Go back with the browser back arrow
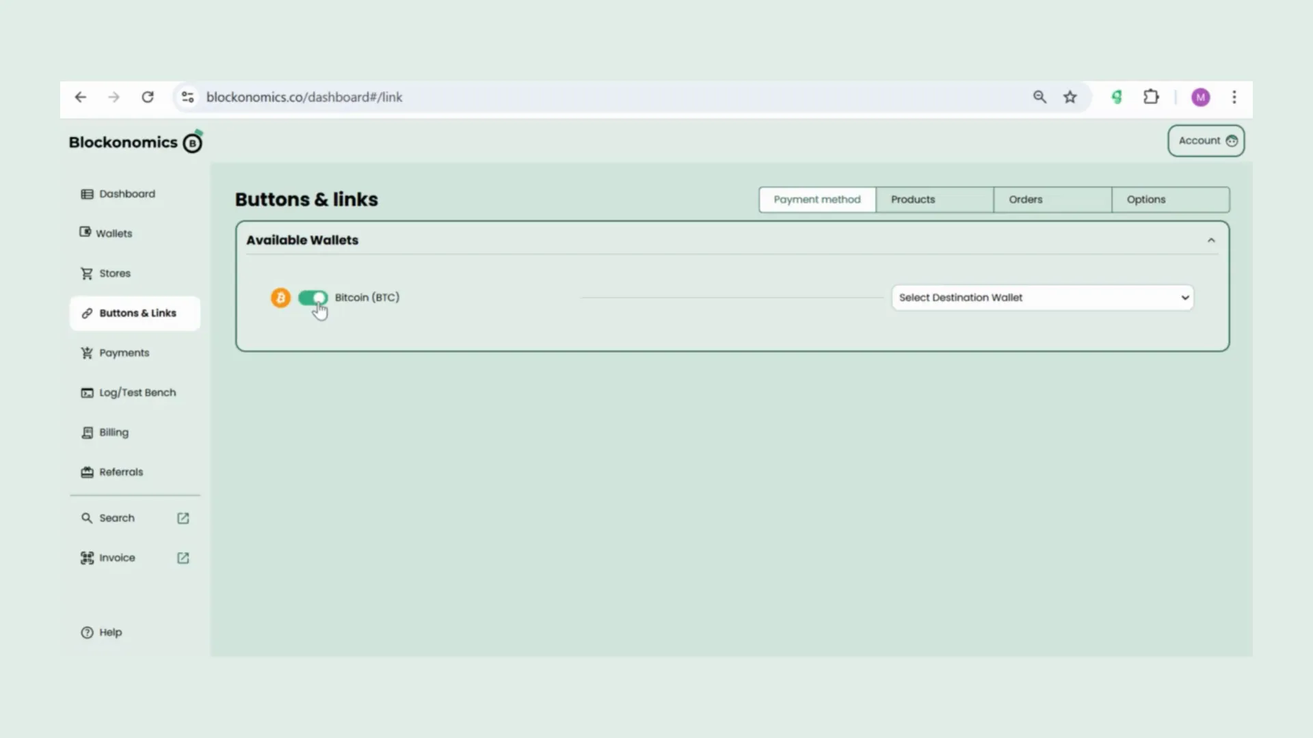This screenshot has width=1313, height=738. click(x=81, y=97)
